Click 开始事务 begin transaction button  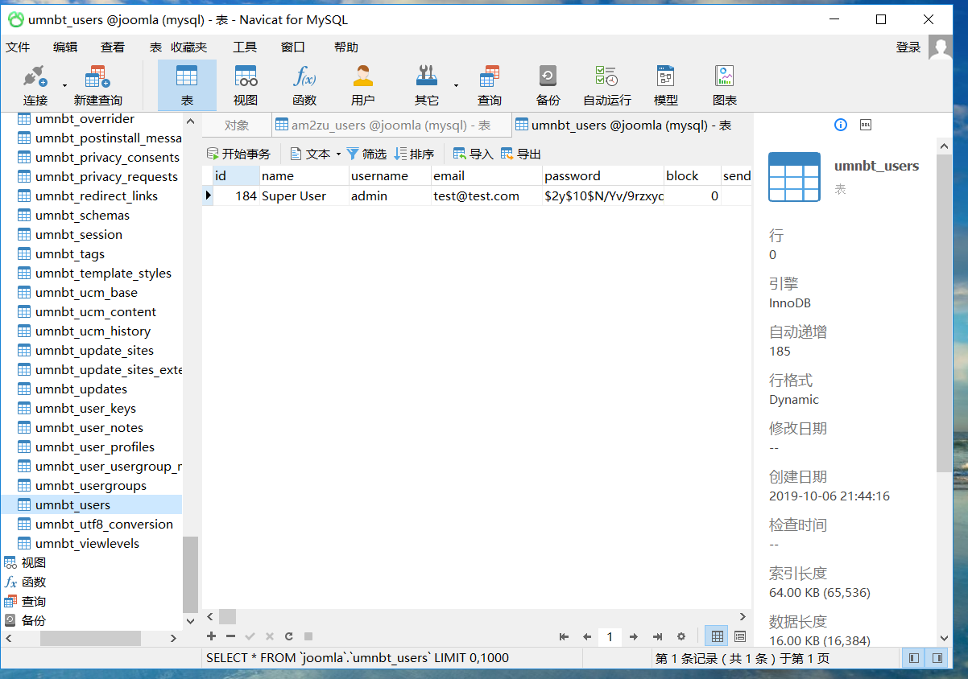pyautogui.click(x=238, y=154)
